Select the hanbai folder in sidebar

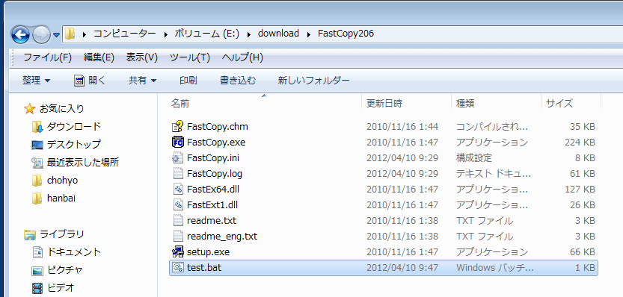pos(54,198)
